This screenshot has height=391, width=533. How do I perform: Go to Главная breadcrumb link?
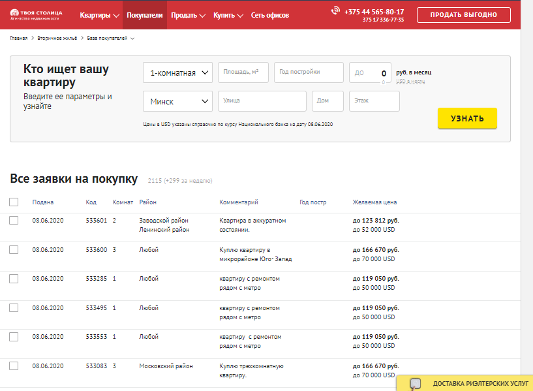pos(18,39)
